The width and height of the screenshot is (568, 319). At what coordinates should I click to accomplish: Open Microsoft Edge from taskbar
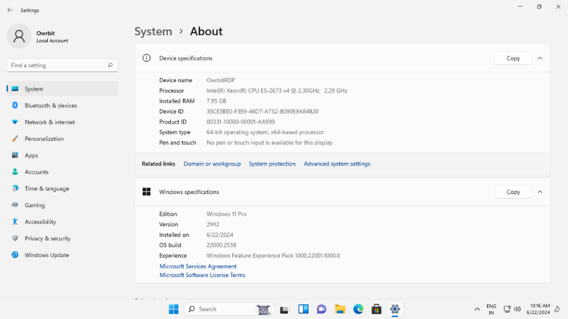click(x=358, y=309)
